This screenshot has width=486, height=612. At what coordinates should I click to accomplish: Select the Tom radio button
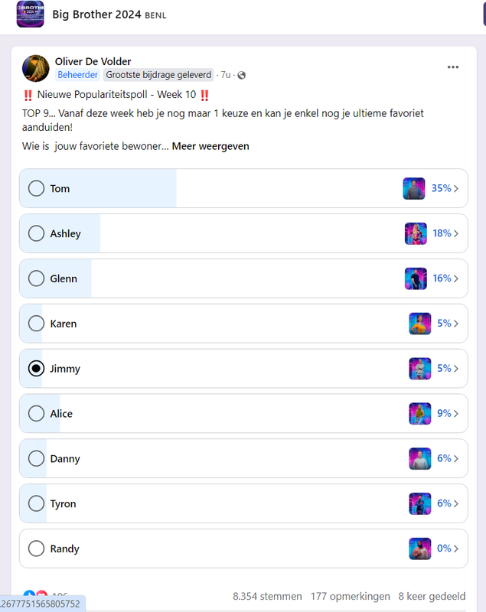point(36,188)
